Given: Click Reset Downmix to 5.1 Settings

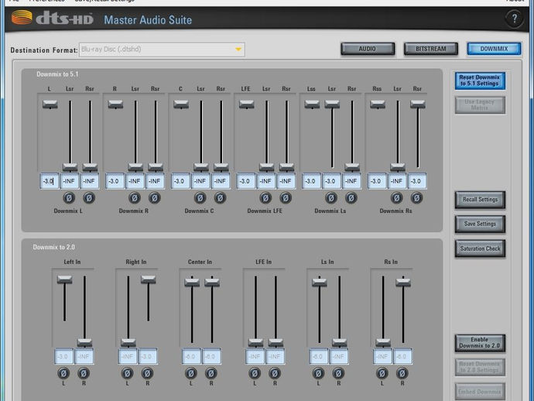Looking at the screenshot, I should 480,81.
